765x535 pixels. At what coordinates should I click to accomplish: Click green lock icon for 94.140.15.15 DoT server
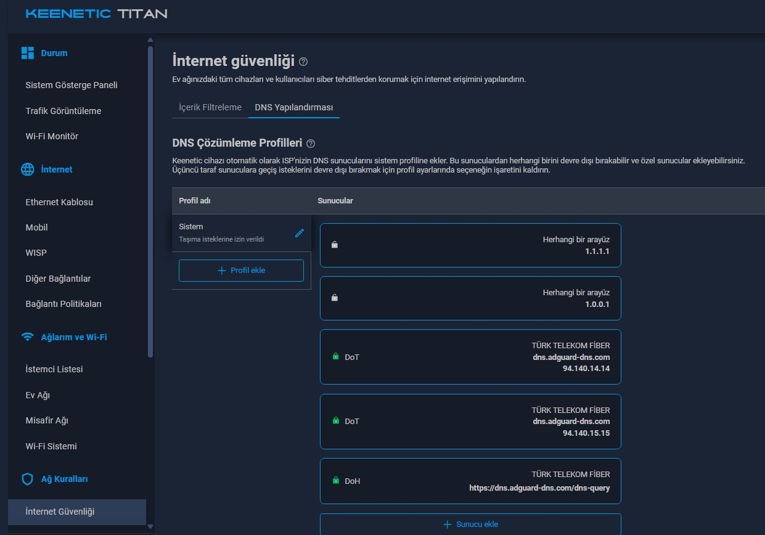(336, 420)
